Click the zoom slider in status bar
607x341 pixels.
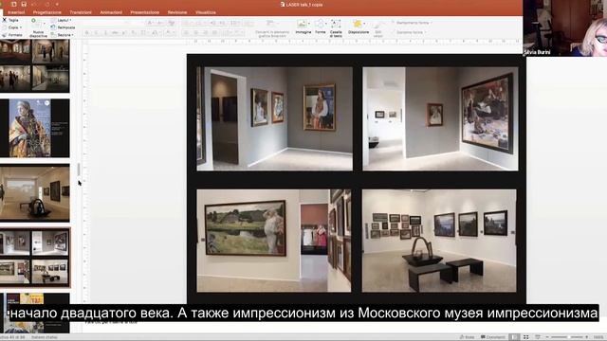(x=568, y=337)
